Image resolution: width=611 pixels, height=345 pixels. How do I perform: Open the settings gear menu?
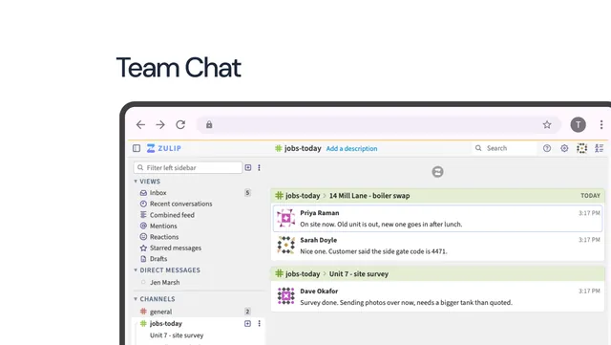564,148
